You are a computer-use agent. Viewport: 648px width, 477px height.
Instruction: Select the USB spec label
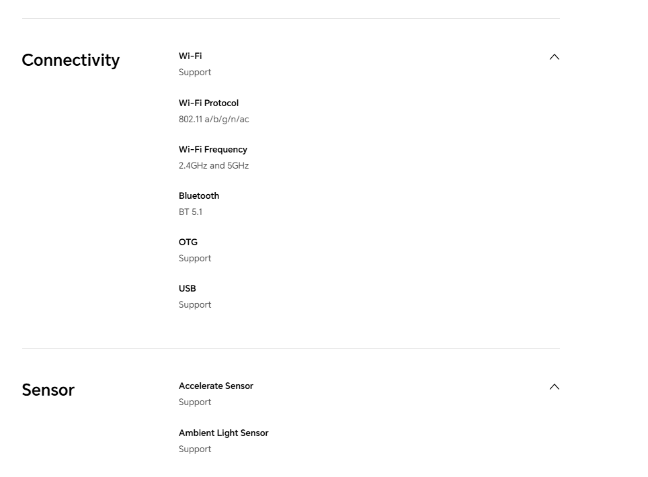coord(188,288)
